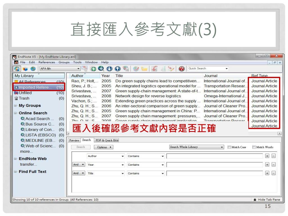Click the Export up-arrow icon
The image size is (288, 216).
tap(118, 69)
